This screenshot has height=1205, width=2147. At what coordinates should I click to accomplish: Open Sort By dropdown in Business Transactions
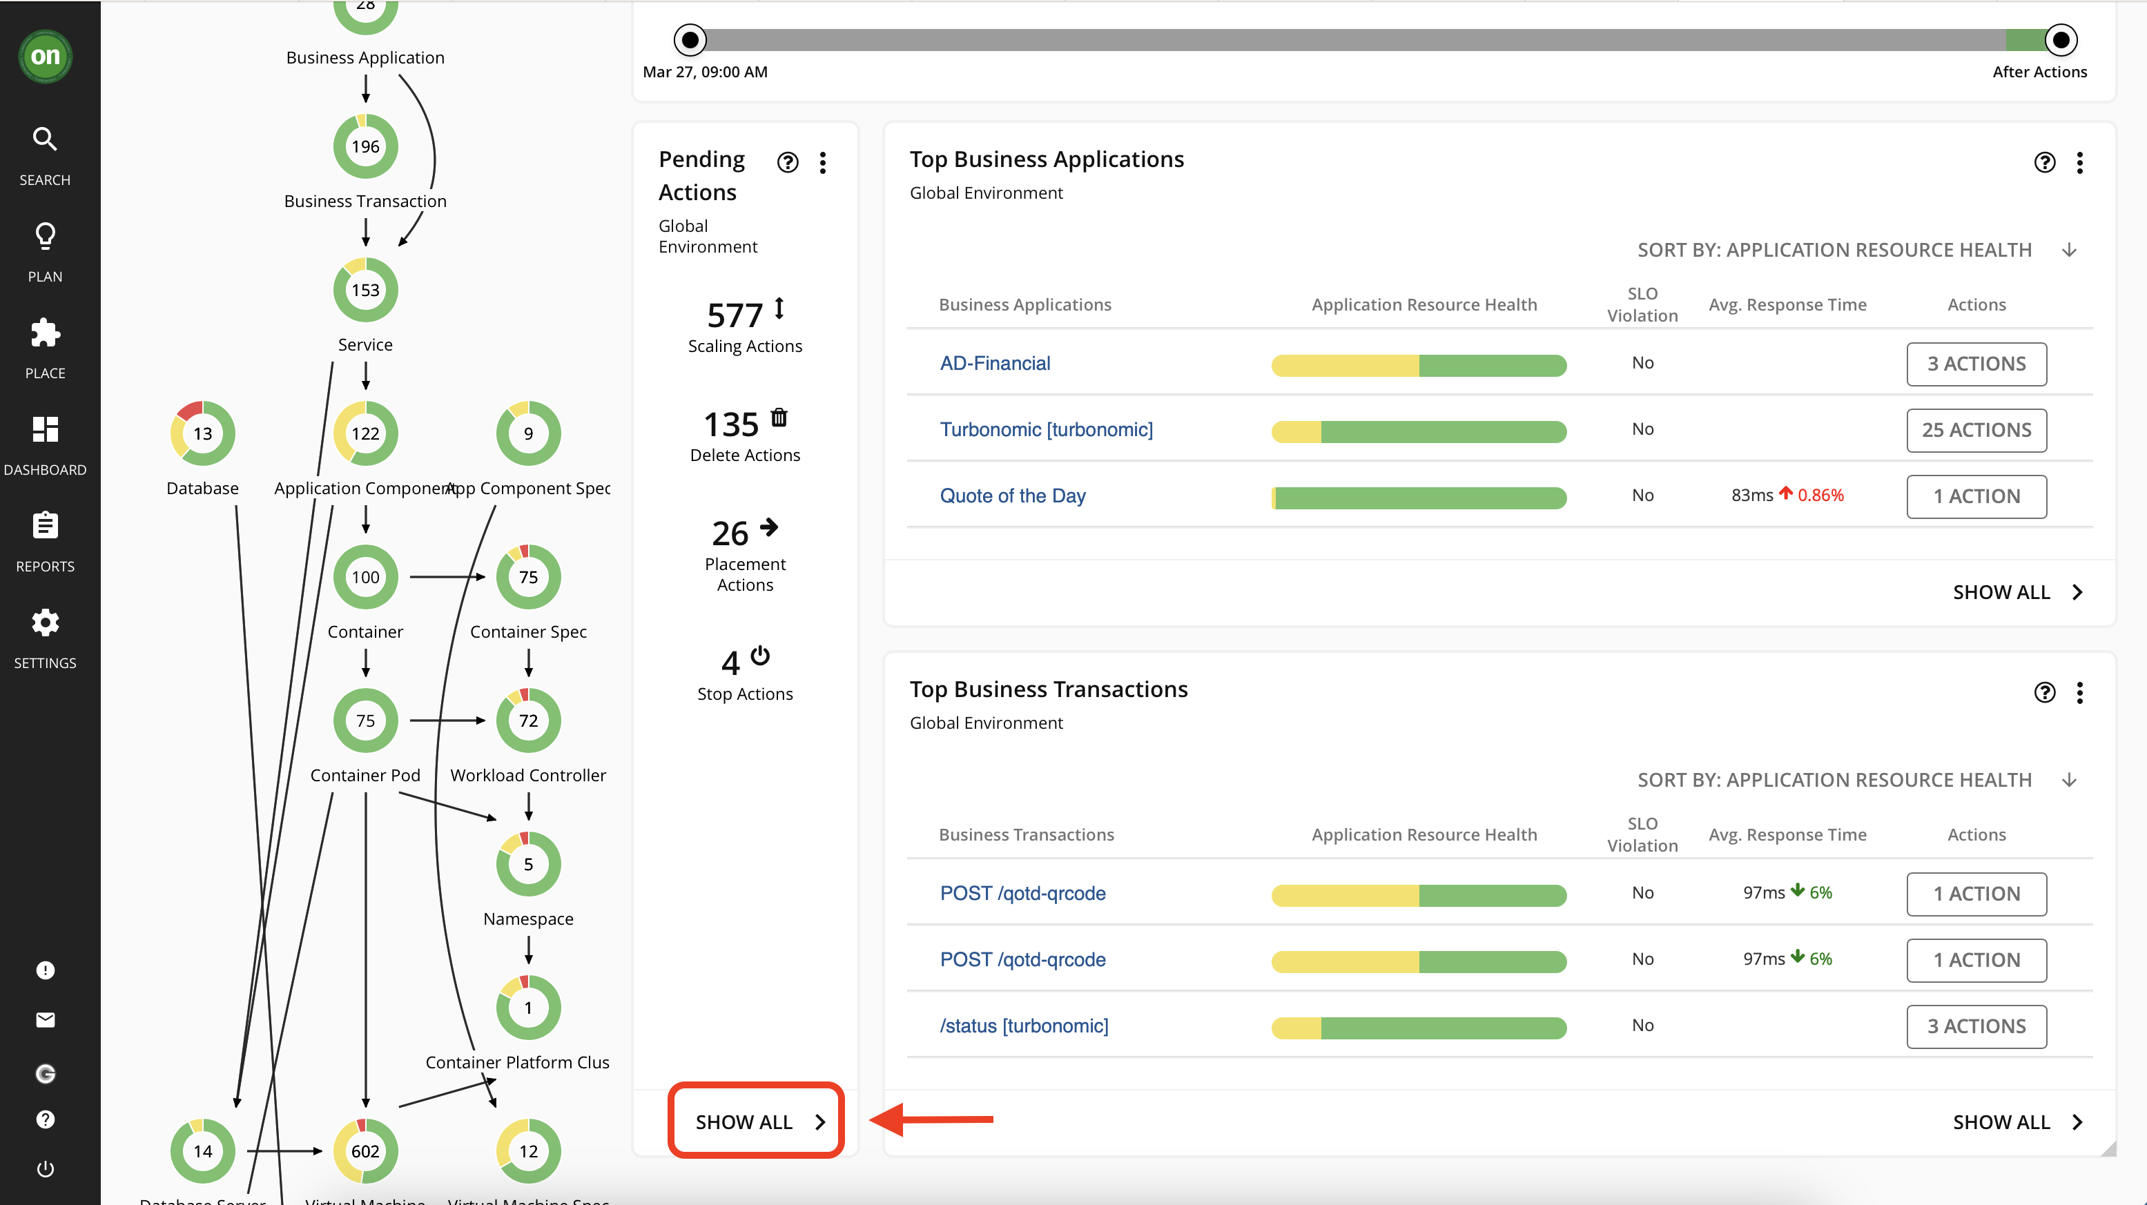coord(1857,780)
